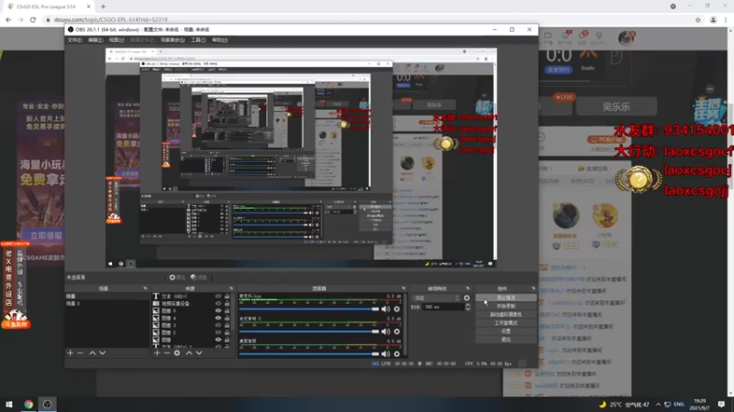Toggle visibility of Image 5 source
This screenshot has width=734, height=412.
(x=218, y=310)
